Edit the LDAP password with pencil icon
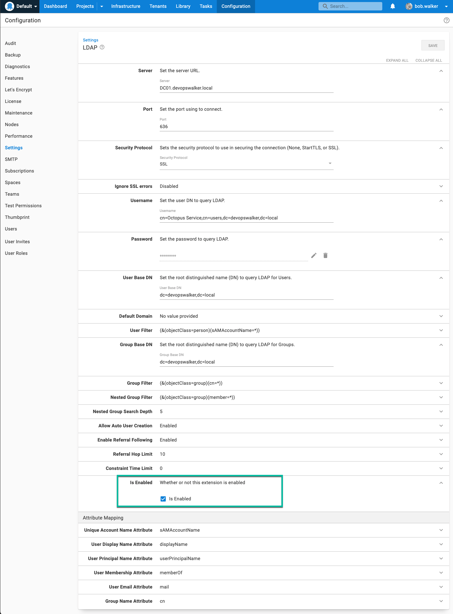This screenshot has width=453, height=614. click(314, 255)
